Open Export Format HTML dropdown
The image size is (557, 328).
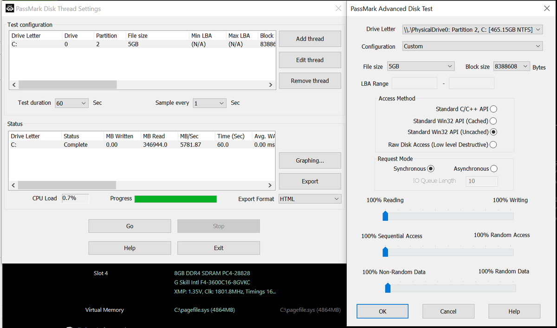click(310, 199)
